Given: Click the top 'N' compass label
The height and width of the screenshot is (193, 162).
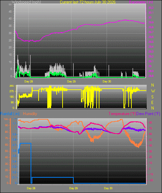Looking at the screenshot, I should coord(153,85).
